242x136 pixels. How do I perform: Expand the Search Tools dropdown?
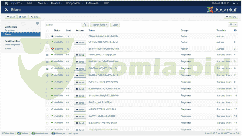[100, 25]
